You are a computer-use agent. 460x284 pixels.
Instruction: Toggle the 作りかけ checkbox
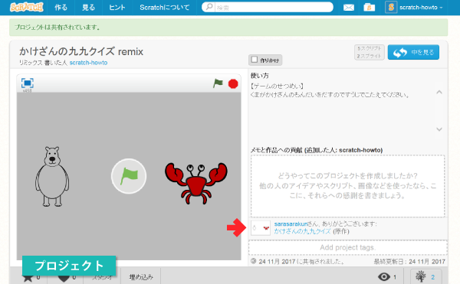point(255,60)
